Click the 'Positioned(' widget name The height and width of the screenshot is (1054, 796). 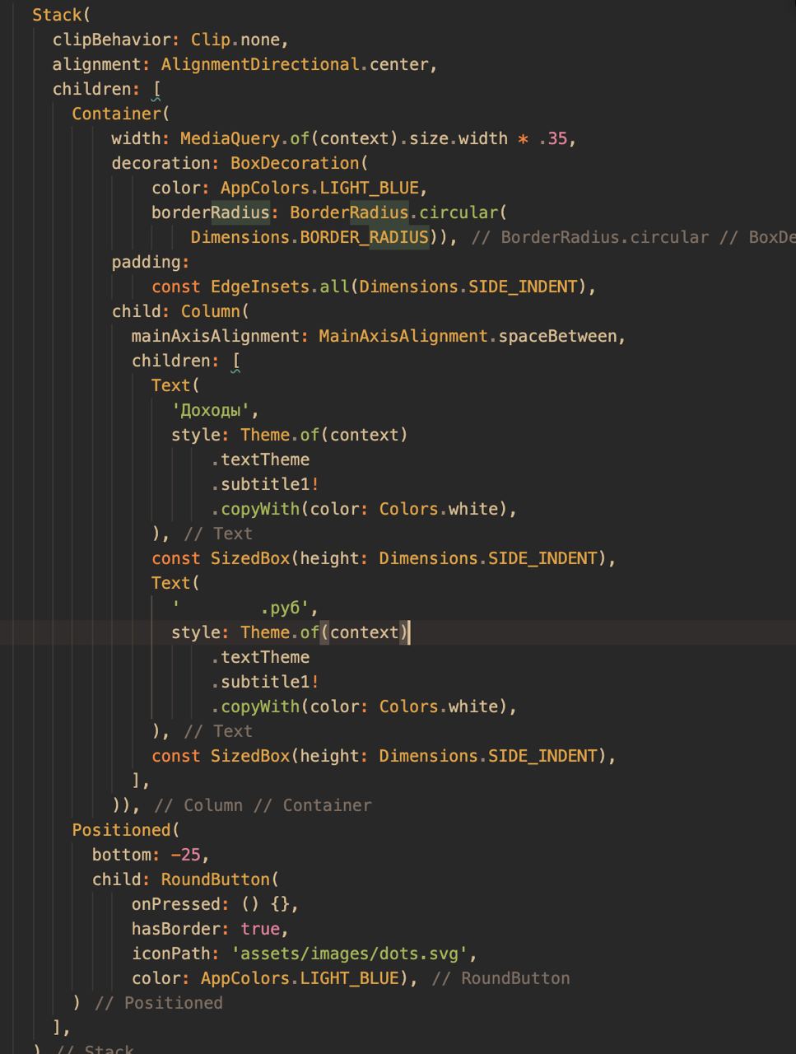(126, 830)
